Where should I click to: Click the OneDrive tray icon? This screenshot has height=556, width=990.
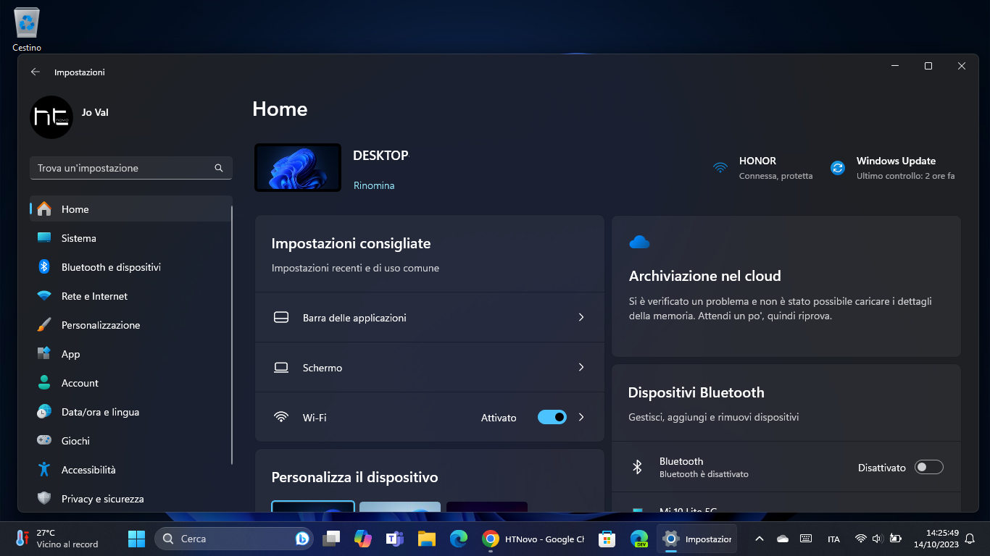[x=782, y=539]
